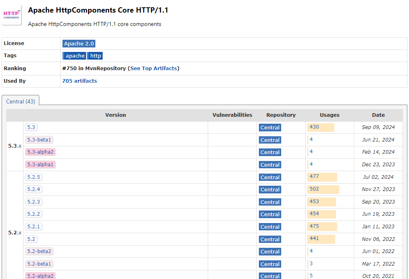Click the Usages column header
This screenshot has height=279, width=409.
(330, 115)
